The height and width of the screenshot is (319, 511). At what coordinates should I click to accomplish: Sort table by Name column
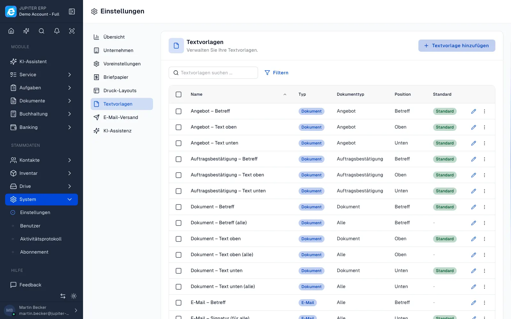click(238, 94)
